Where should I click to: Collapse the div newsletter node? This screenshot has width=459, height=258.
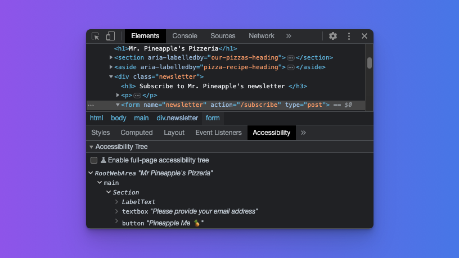pyautogui.click(x=111, y=76)
